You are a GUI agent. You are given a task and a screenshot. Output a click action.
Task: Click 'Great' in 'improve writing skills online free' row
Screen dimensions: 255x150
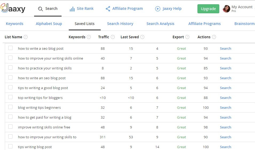click(181, 127)
